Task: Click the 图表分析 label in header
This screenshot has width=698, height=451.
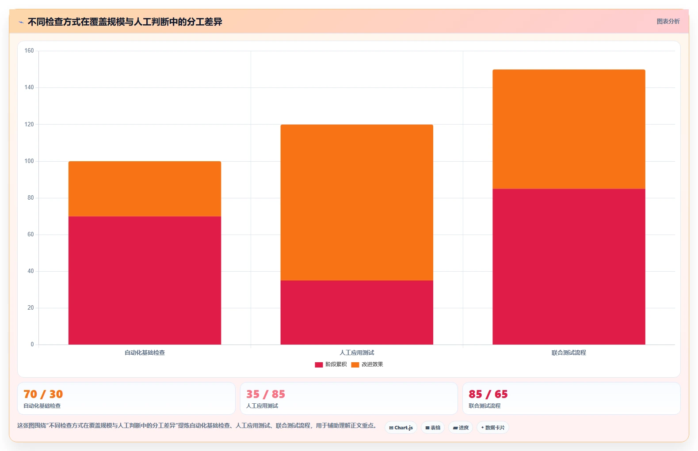Action: click(x=668, y=21)
